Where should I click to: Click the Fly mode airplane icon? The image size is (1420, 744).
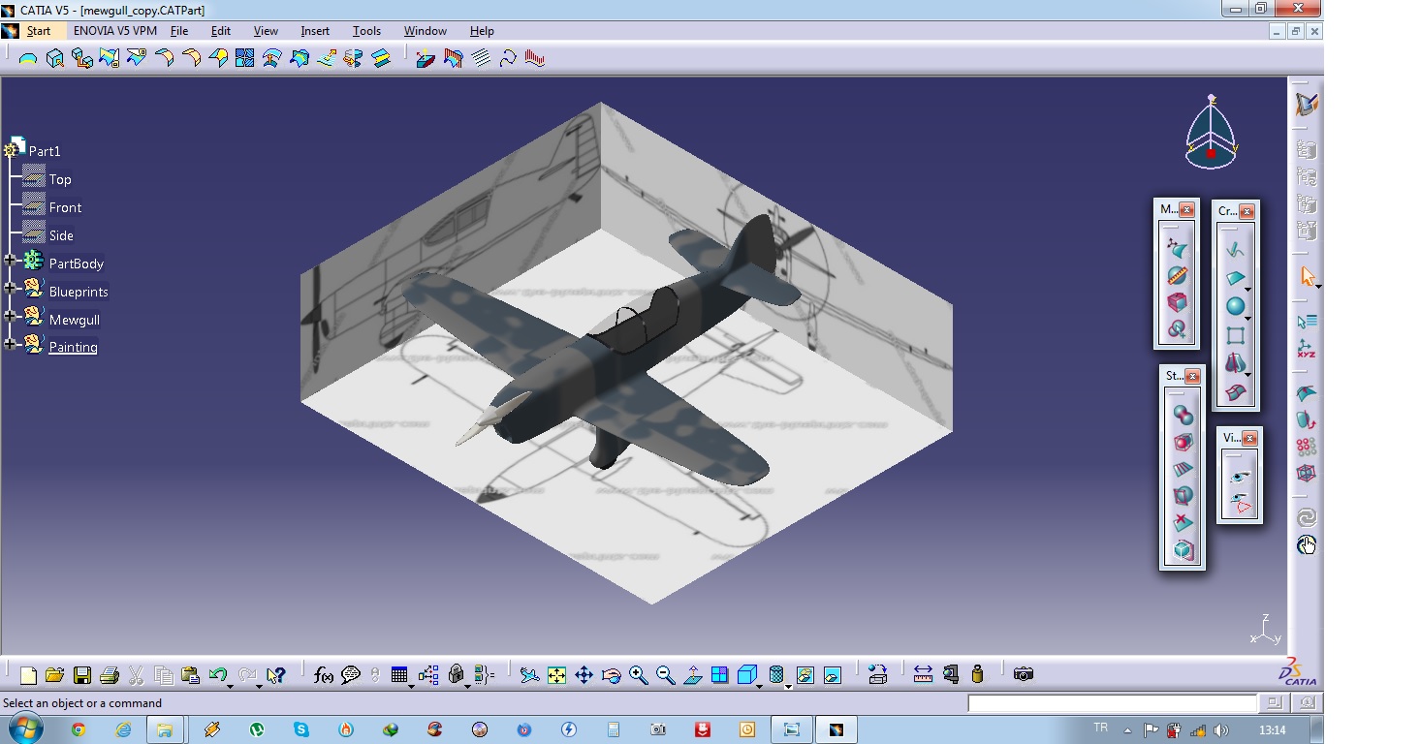(529, 675)
